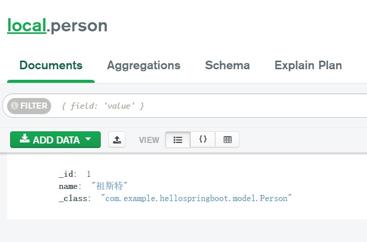Open the Aggregations tab
Screen dimensions: 367x242
coord(144,65)
